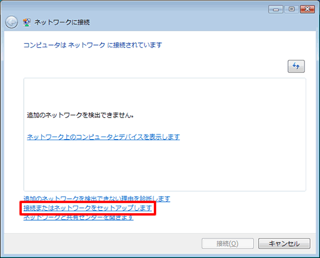The width and height of the screenshot is (320, 258).
Task: Maximize the ネットワークに接続 window
Action: [x=291, y=9]
